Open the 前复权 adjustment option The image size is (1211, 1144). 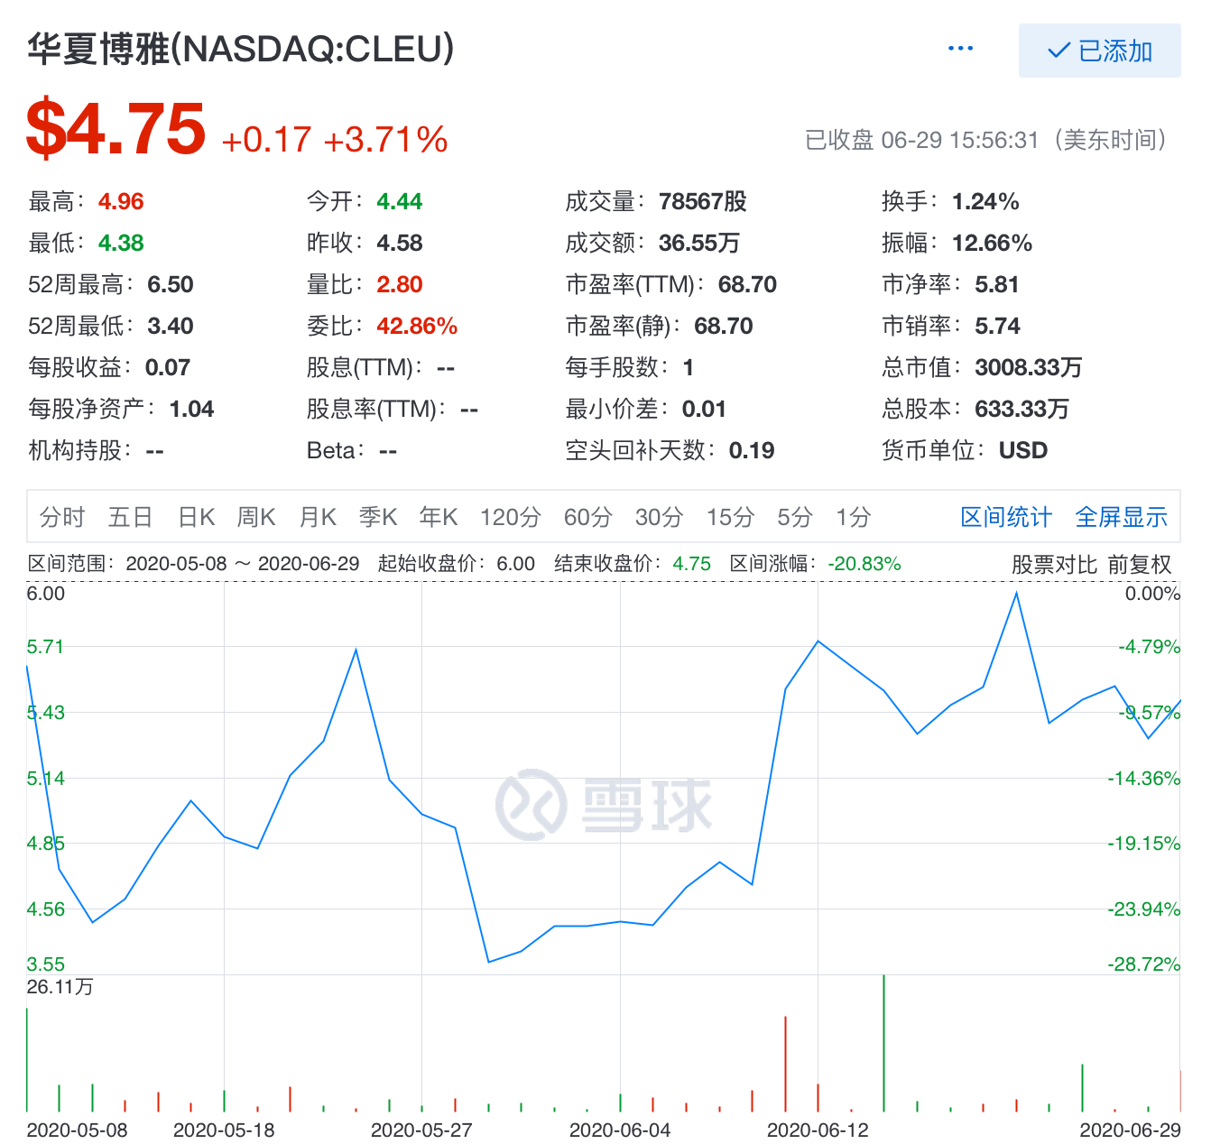click(x=1140, y=565)
